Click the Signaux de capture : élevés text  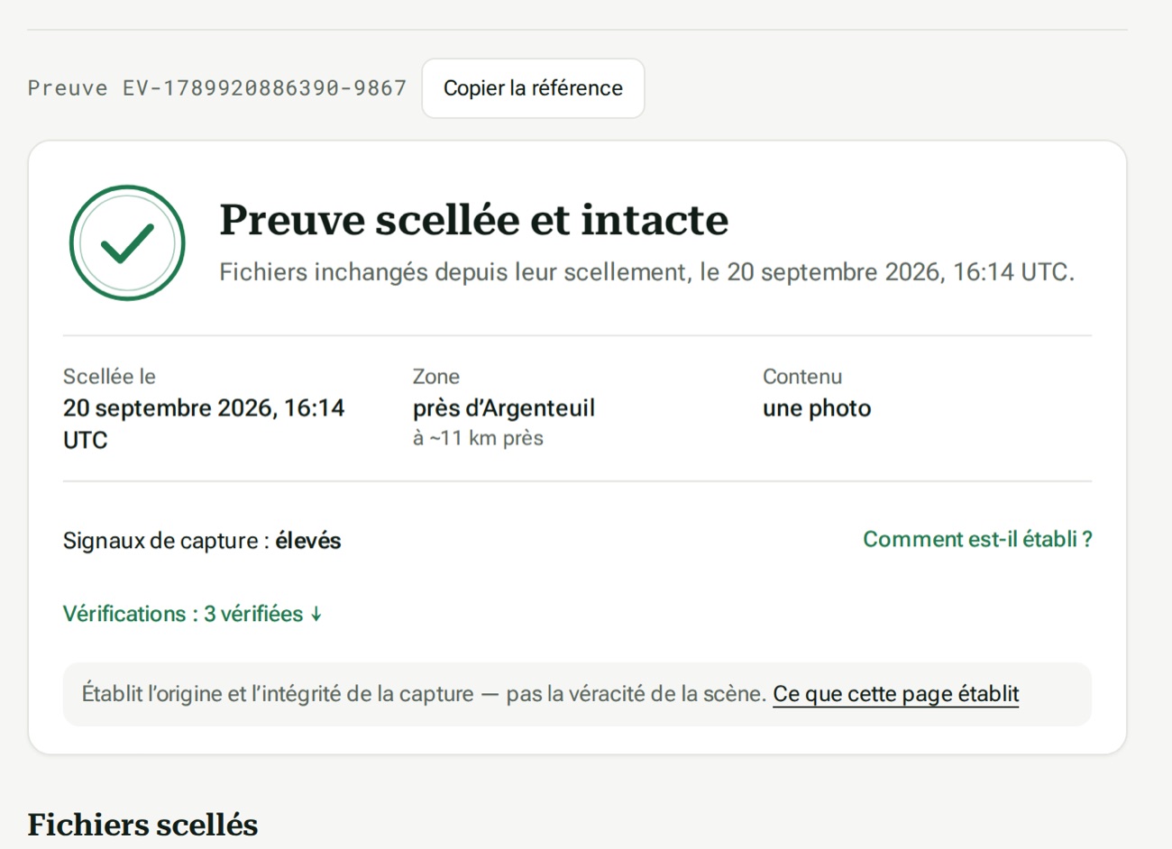(x=202, y=541)
